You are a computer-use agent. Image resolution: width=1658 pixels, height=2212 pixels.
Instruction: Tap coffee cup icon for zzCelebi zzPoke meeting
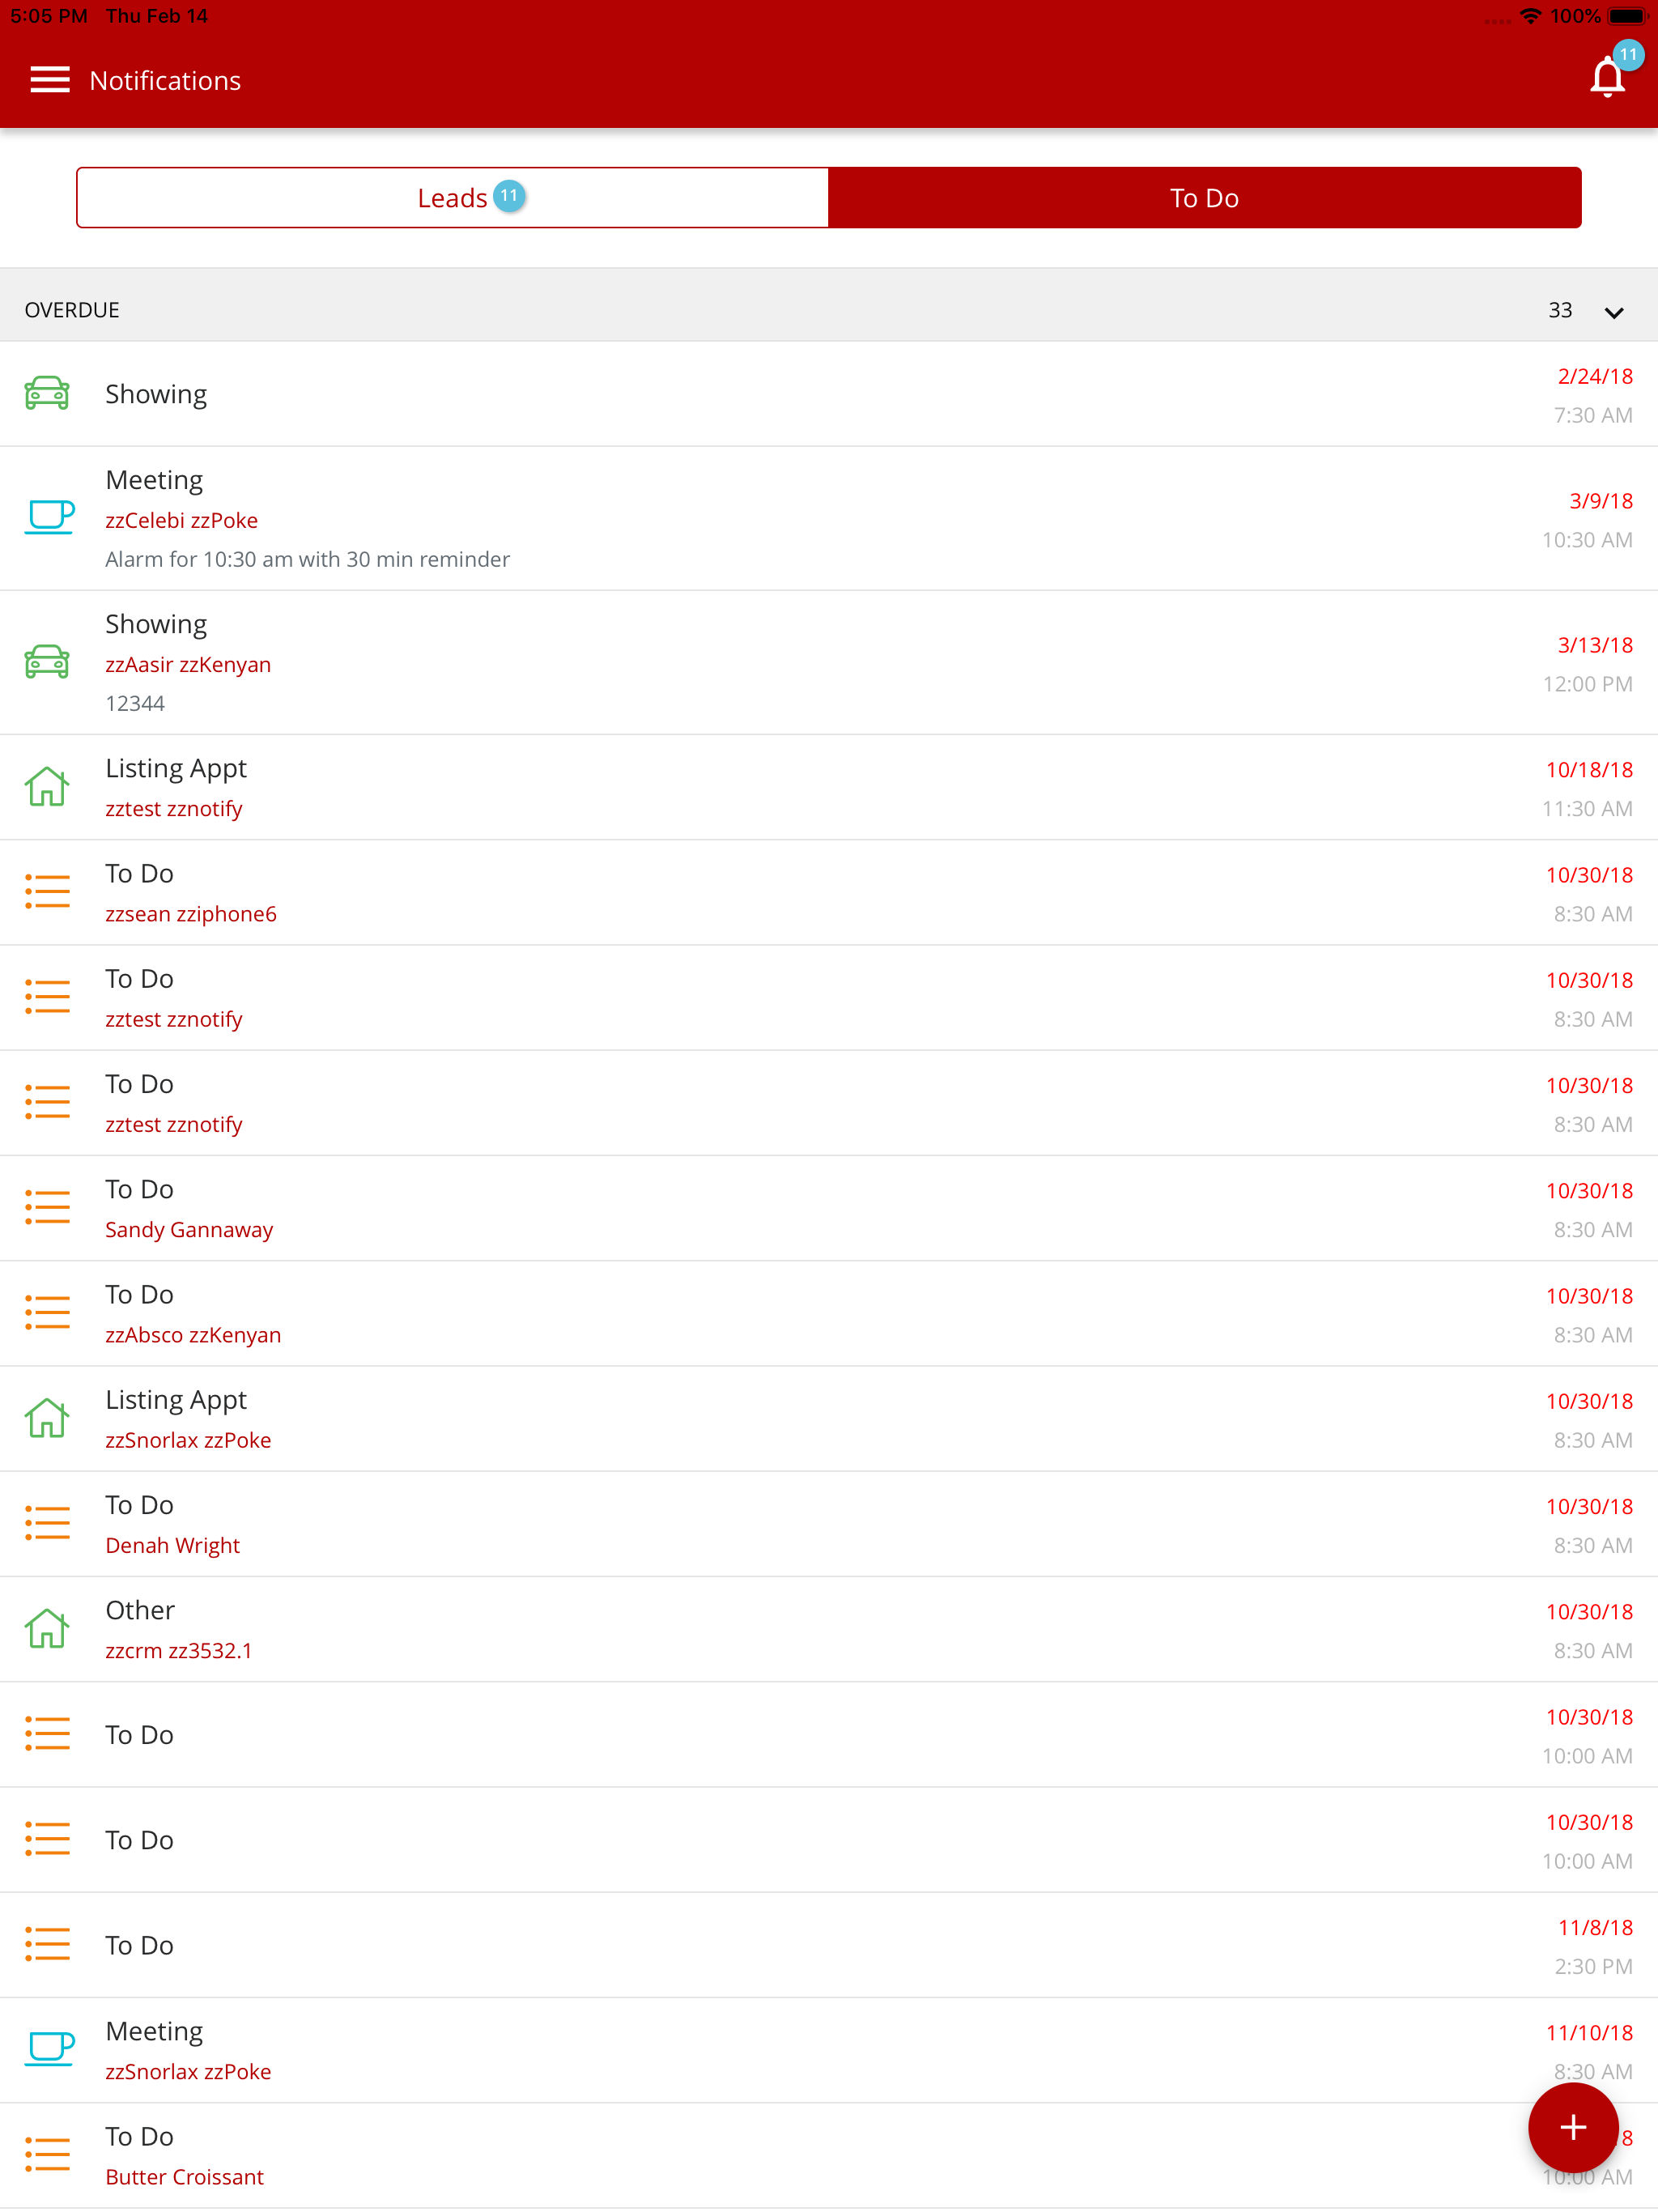point(49,517)
